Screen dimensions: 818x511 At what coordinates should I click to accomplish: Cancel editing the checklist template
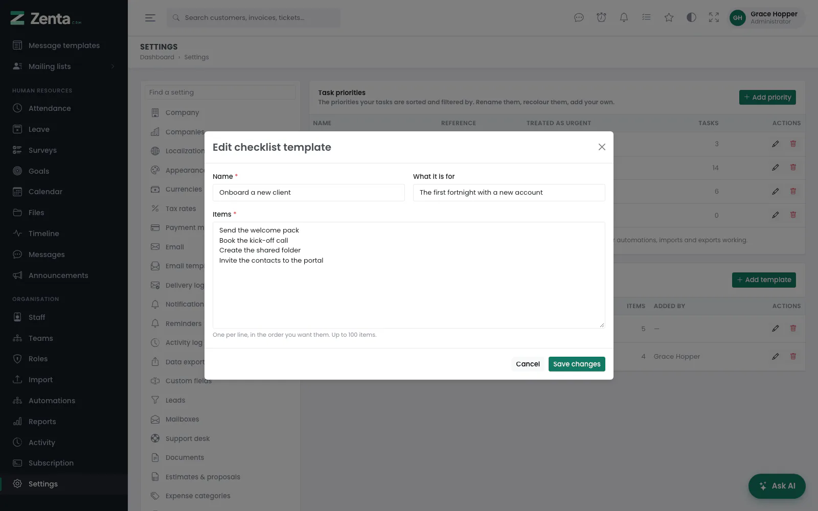(x=528, y=364)
